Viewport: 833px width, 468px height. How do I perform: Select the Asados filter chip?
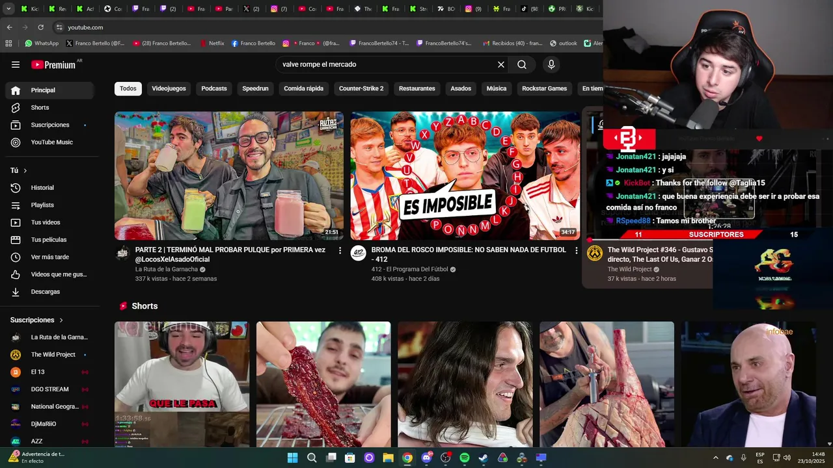coord(461,88)
